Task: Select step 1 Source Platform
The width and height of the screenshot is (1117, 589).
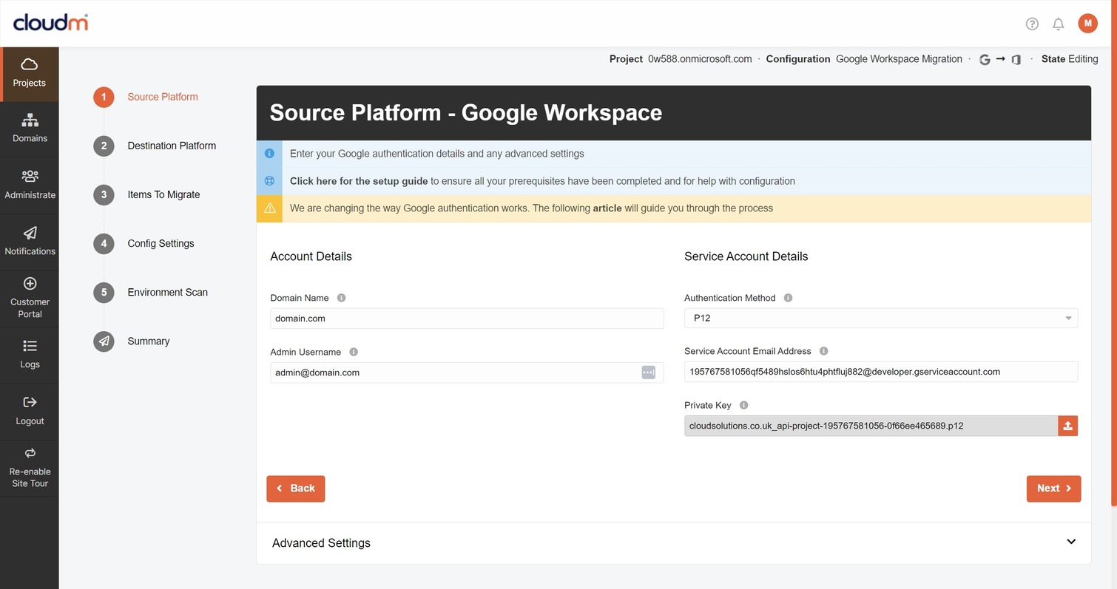Action: pyautogui.click(x=146, y=97)
